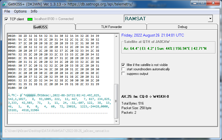The width and height of the screenshot is (222, 140).
Task: Open the File menu
Action: coord(7,11)
